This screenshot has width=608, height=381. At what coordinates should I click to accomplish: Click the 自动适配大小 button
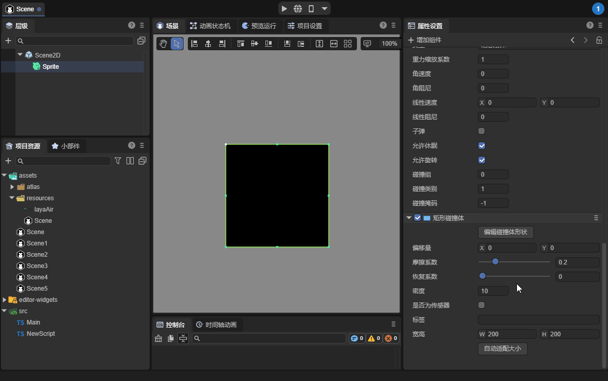pos(503,349)
